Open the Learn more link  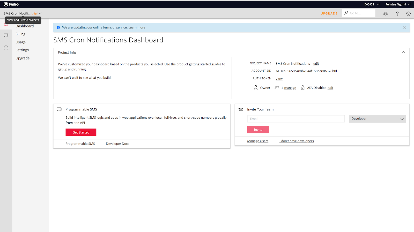pos(137,27)
